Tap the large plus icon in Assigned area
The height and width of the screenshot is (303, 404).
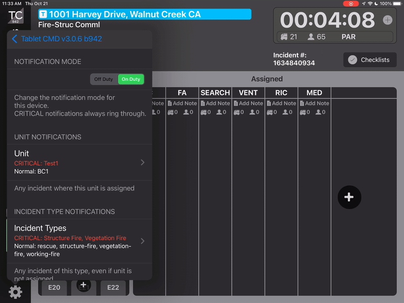pos(349,197)
